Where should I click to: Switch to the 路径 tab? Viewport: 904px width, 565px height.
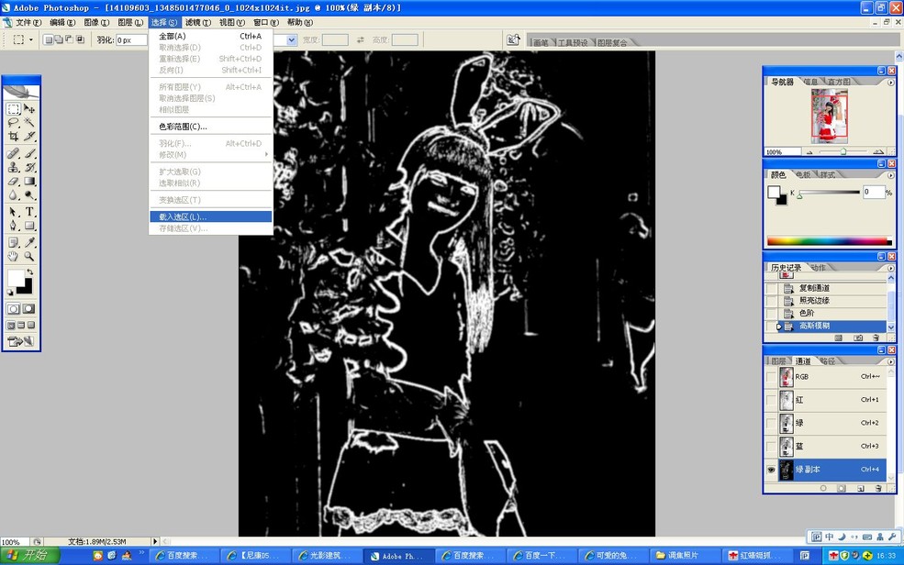(x=826, y=360)
